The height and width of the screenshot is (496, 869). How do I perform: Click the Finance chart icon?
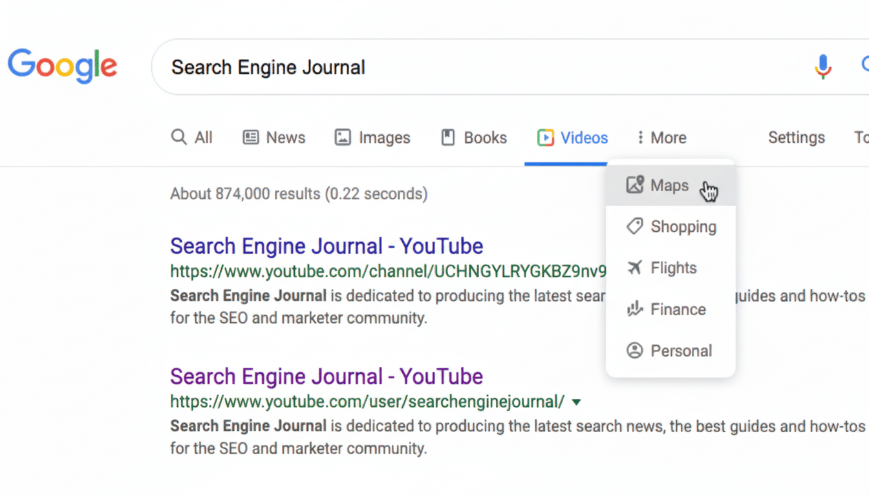[x=634, y=309]
